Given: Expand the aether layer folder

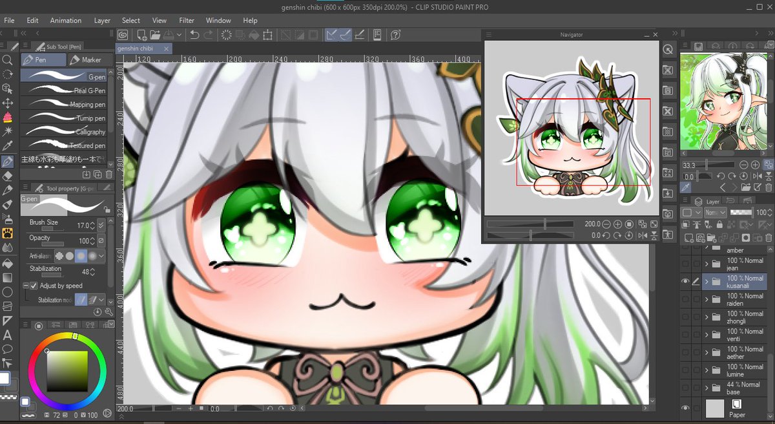Looking at the screenshot, I should click(x=707, y=352).
